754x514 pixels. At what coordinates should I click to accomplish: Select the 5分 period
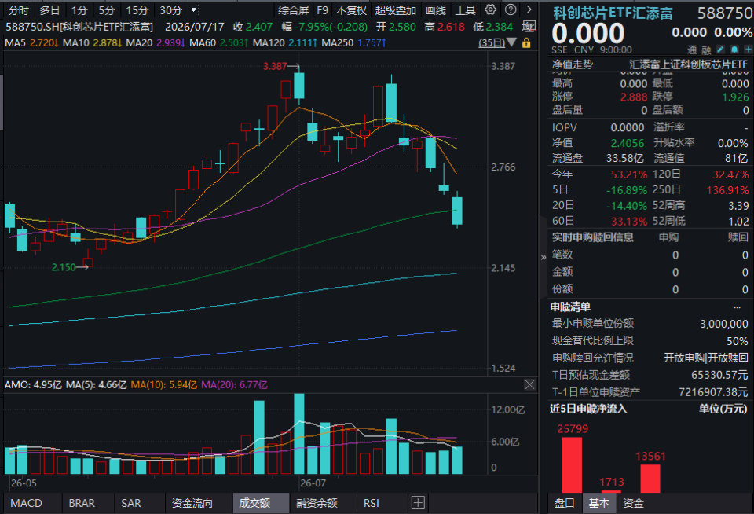click(x=107, y=10)
